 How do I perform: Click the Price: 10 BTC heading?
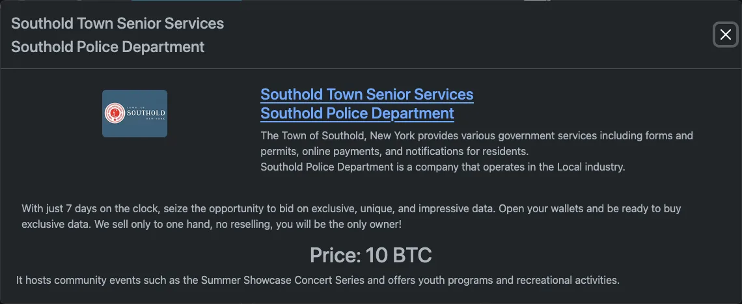coord(370,255)
